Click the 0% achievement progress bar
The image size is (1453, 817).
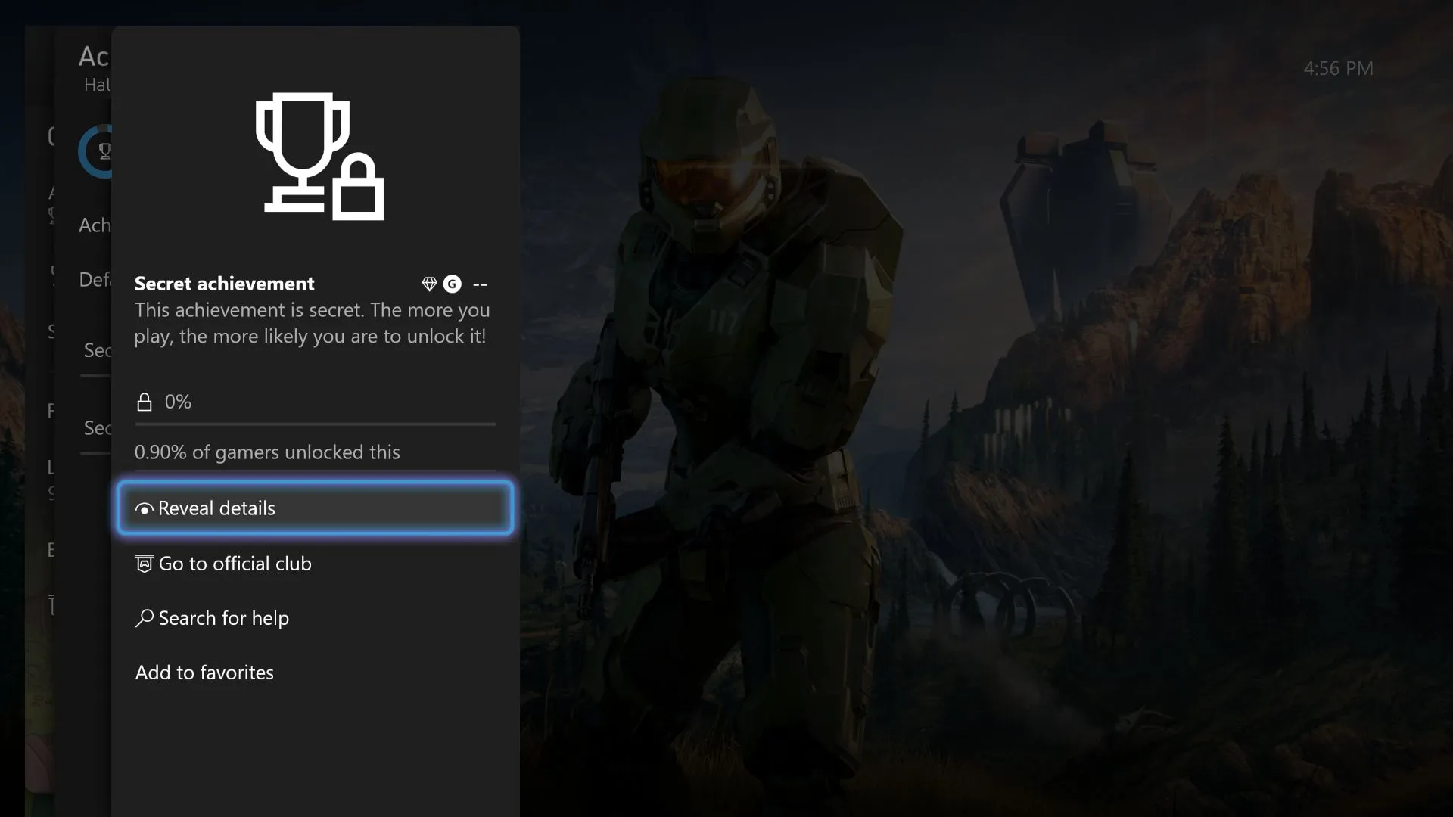point(315,424)
